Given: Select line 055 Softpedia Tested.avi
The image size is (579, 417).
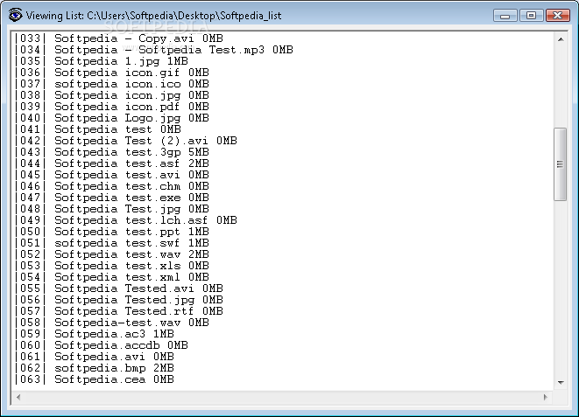Looking at the screenshot, I should coord(119,288).
